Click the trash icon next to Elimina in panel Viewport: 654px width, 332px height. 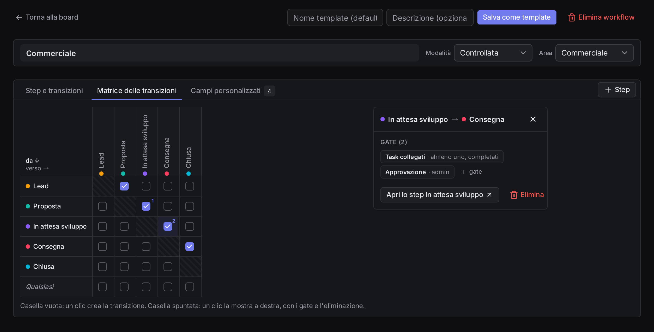pos(514,195)
